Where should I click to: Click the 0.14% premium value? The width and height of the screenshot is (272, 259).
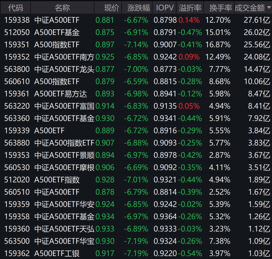189,20
